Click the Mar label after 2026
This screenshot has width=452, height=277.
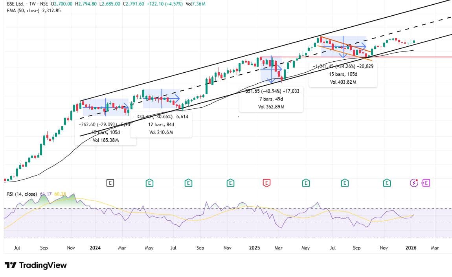pyautogui.click(x=435, y=248)
